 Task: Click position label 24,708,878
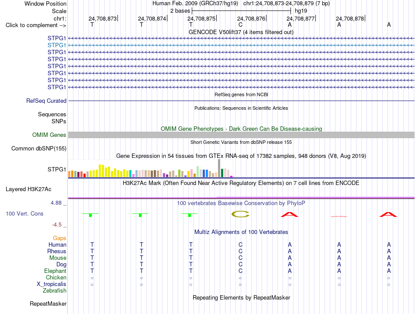350,18
